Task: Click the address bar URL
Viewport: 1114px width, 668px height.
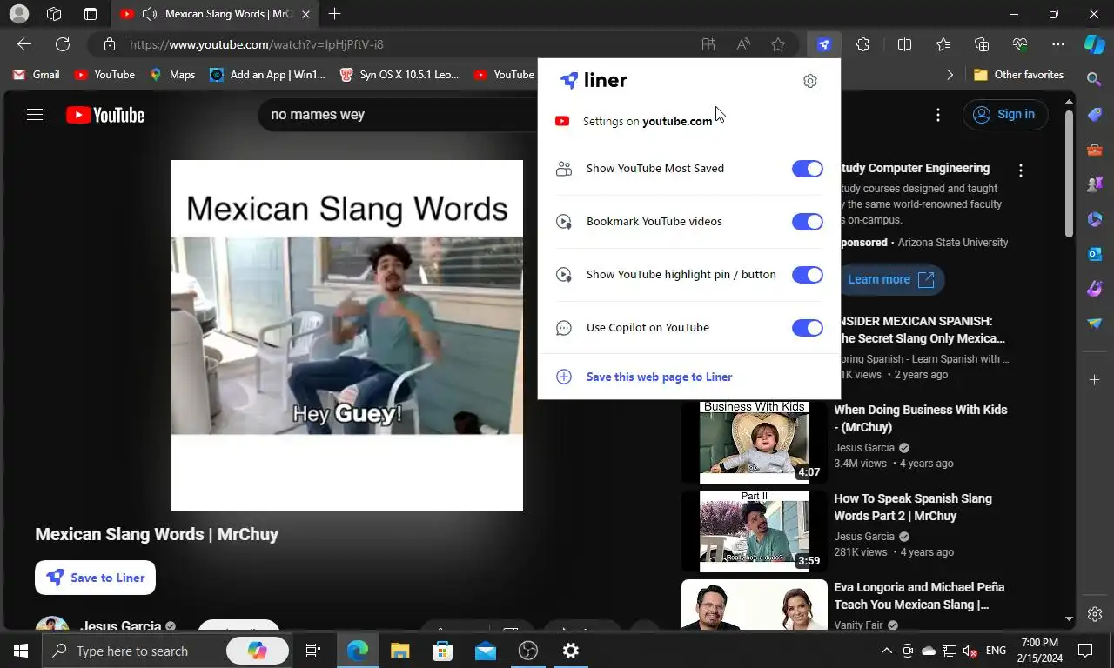Action: (x=257, y=44)
